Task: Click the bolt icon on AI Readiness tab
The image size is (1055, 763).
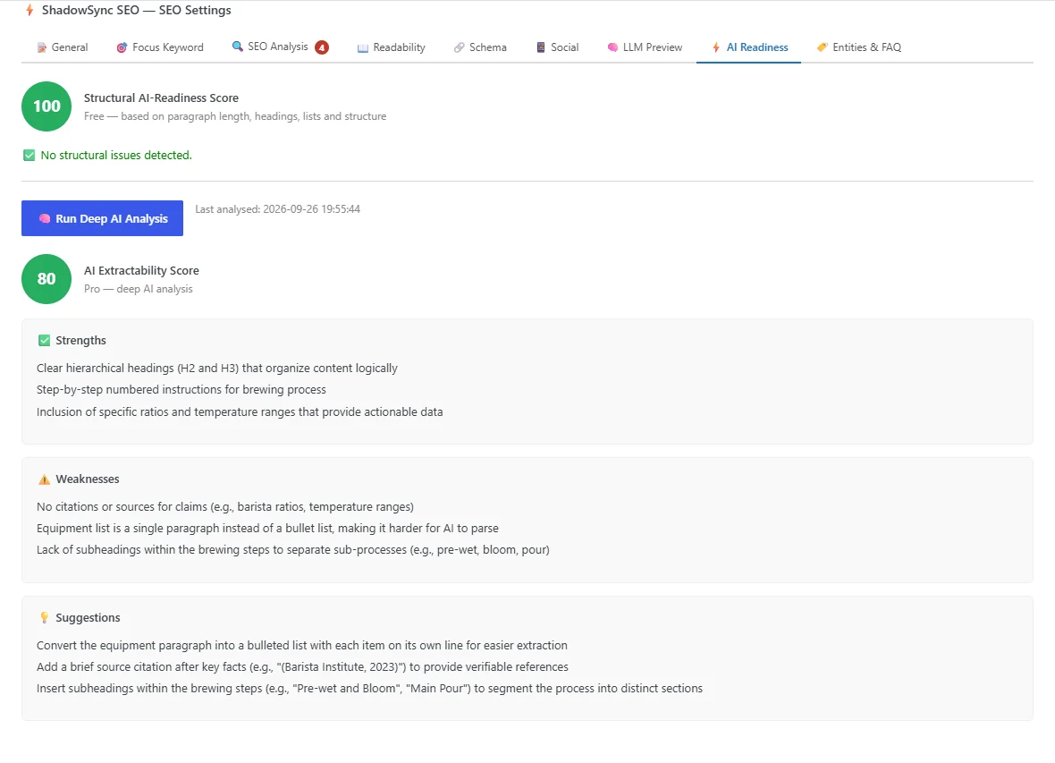Action: (716, 47)
